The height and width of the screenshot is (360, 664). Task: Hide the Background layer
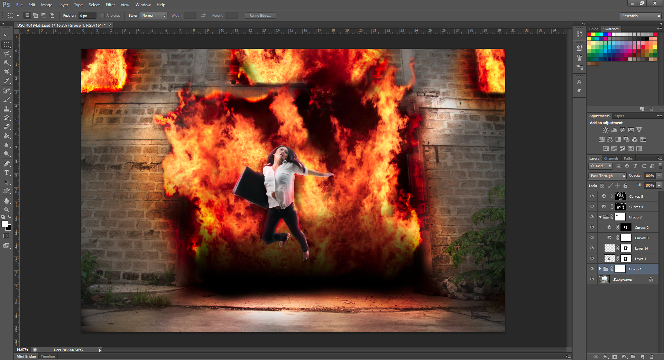[x=592, y=279]
